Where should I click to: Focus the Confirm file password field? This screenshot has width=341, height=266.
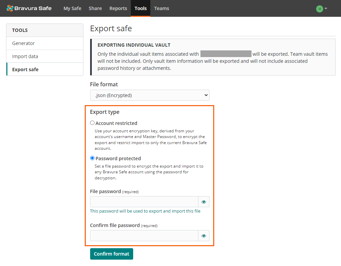(144, 235)
